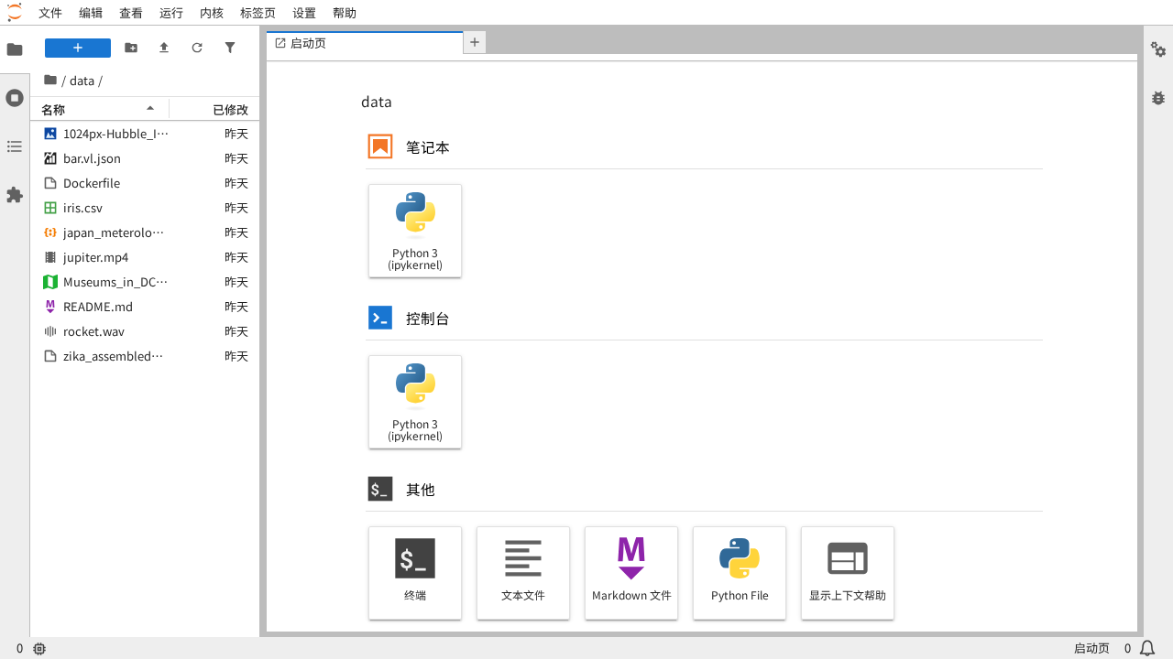1173x659 pixels.
Task: Open the 编辑 menu
Action: click(91, 13)
